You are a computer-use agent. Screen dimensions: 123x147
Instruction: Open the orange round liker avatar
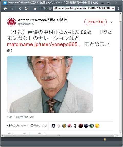[x=97, y=126]
